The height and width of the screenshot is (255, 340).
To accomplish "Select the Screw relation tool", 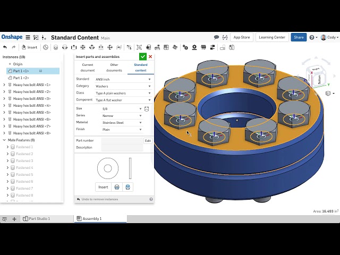I will [203, 47].
